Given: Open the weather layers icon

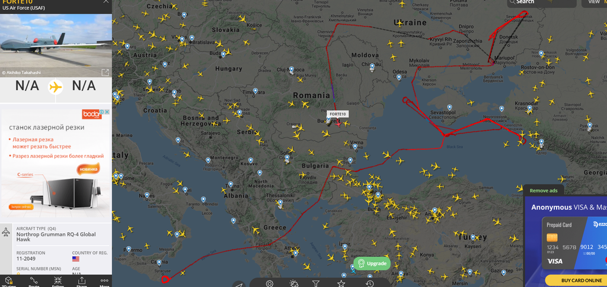Looking at the screenshot, I should [293, 283].
